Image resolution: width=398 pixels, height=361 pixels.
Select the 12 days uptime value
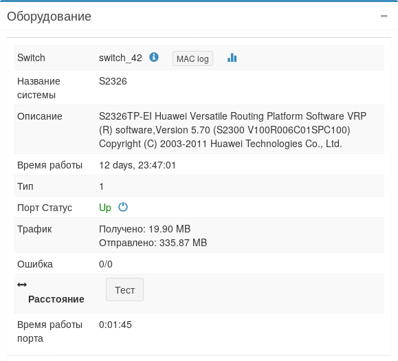coord(137,165)
